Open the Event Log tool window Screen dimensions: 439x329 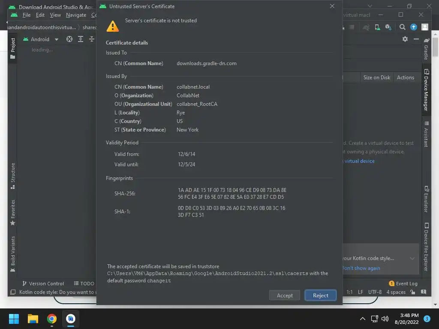(x=403, y=284)
